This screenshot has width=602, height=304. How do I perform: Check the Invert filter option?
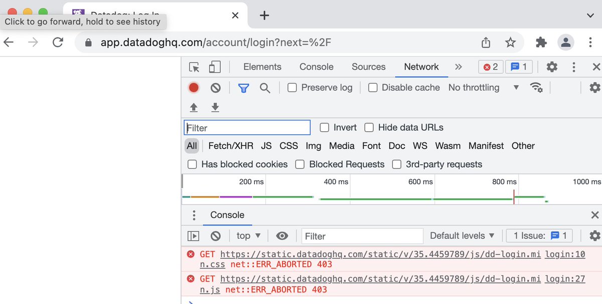click(x=325, y=128)
